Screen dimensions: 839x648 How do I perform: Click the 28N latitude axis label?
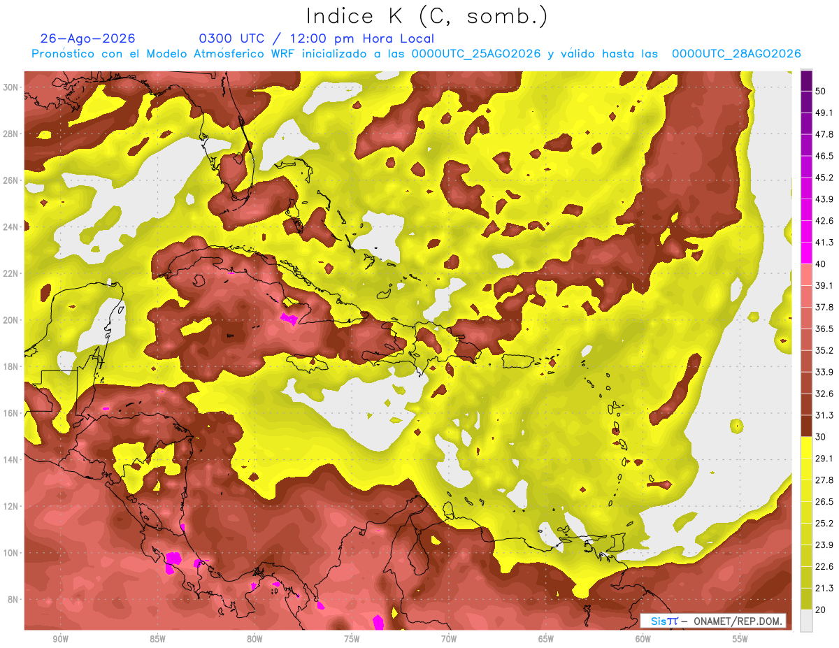[x=12, y=134]
